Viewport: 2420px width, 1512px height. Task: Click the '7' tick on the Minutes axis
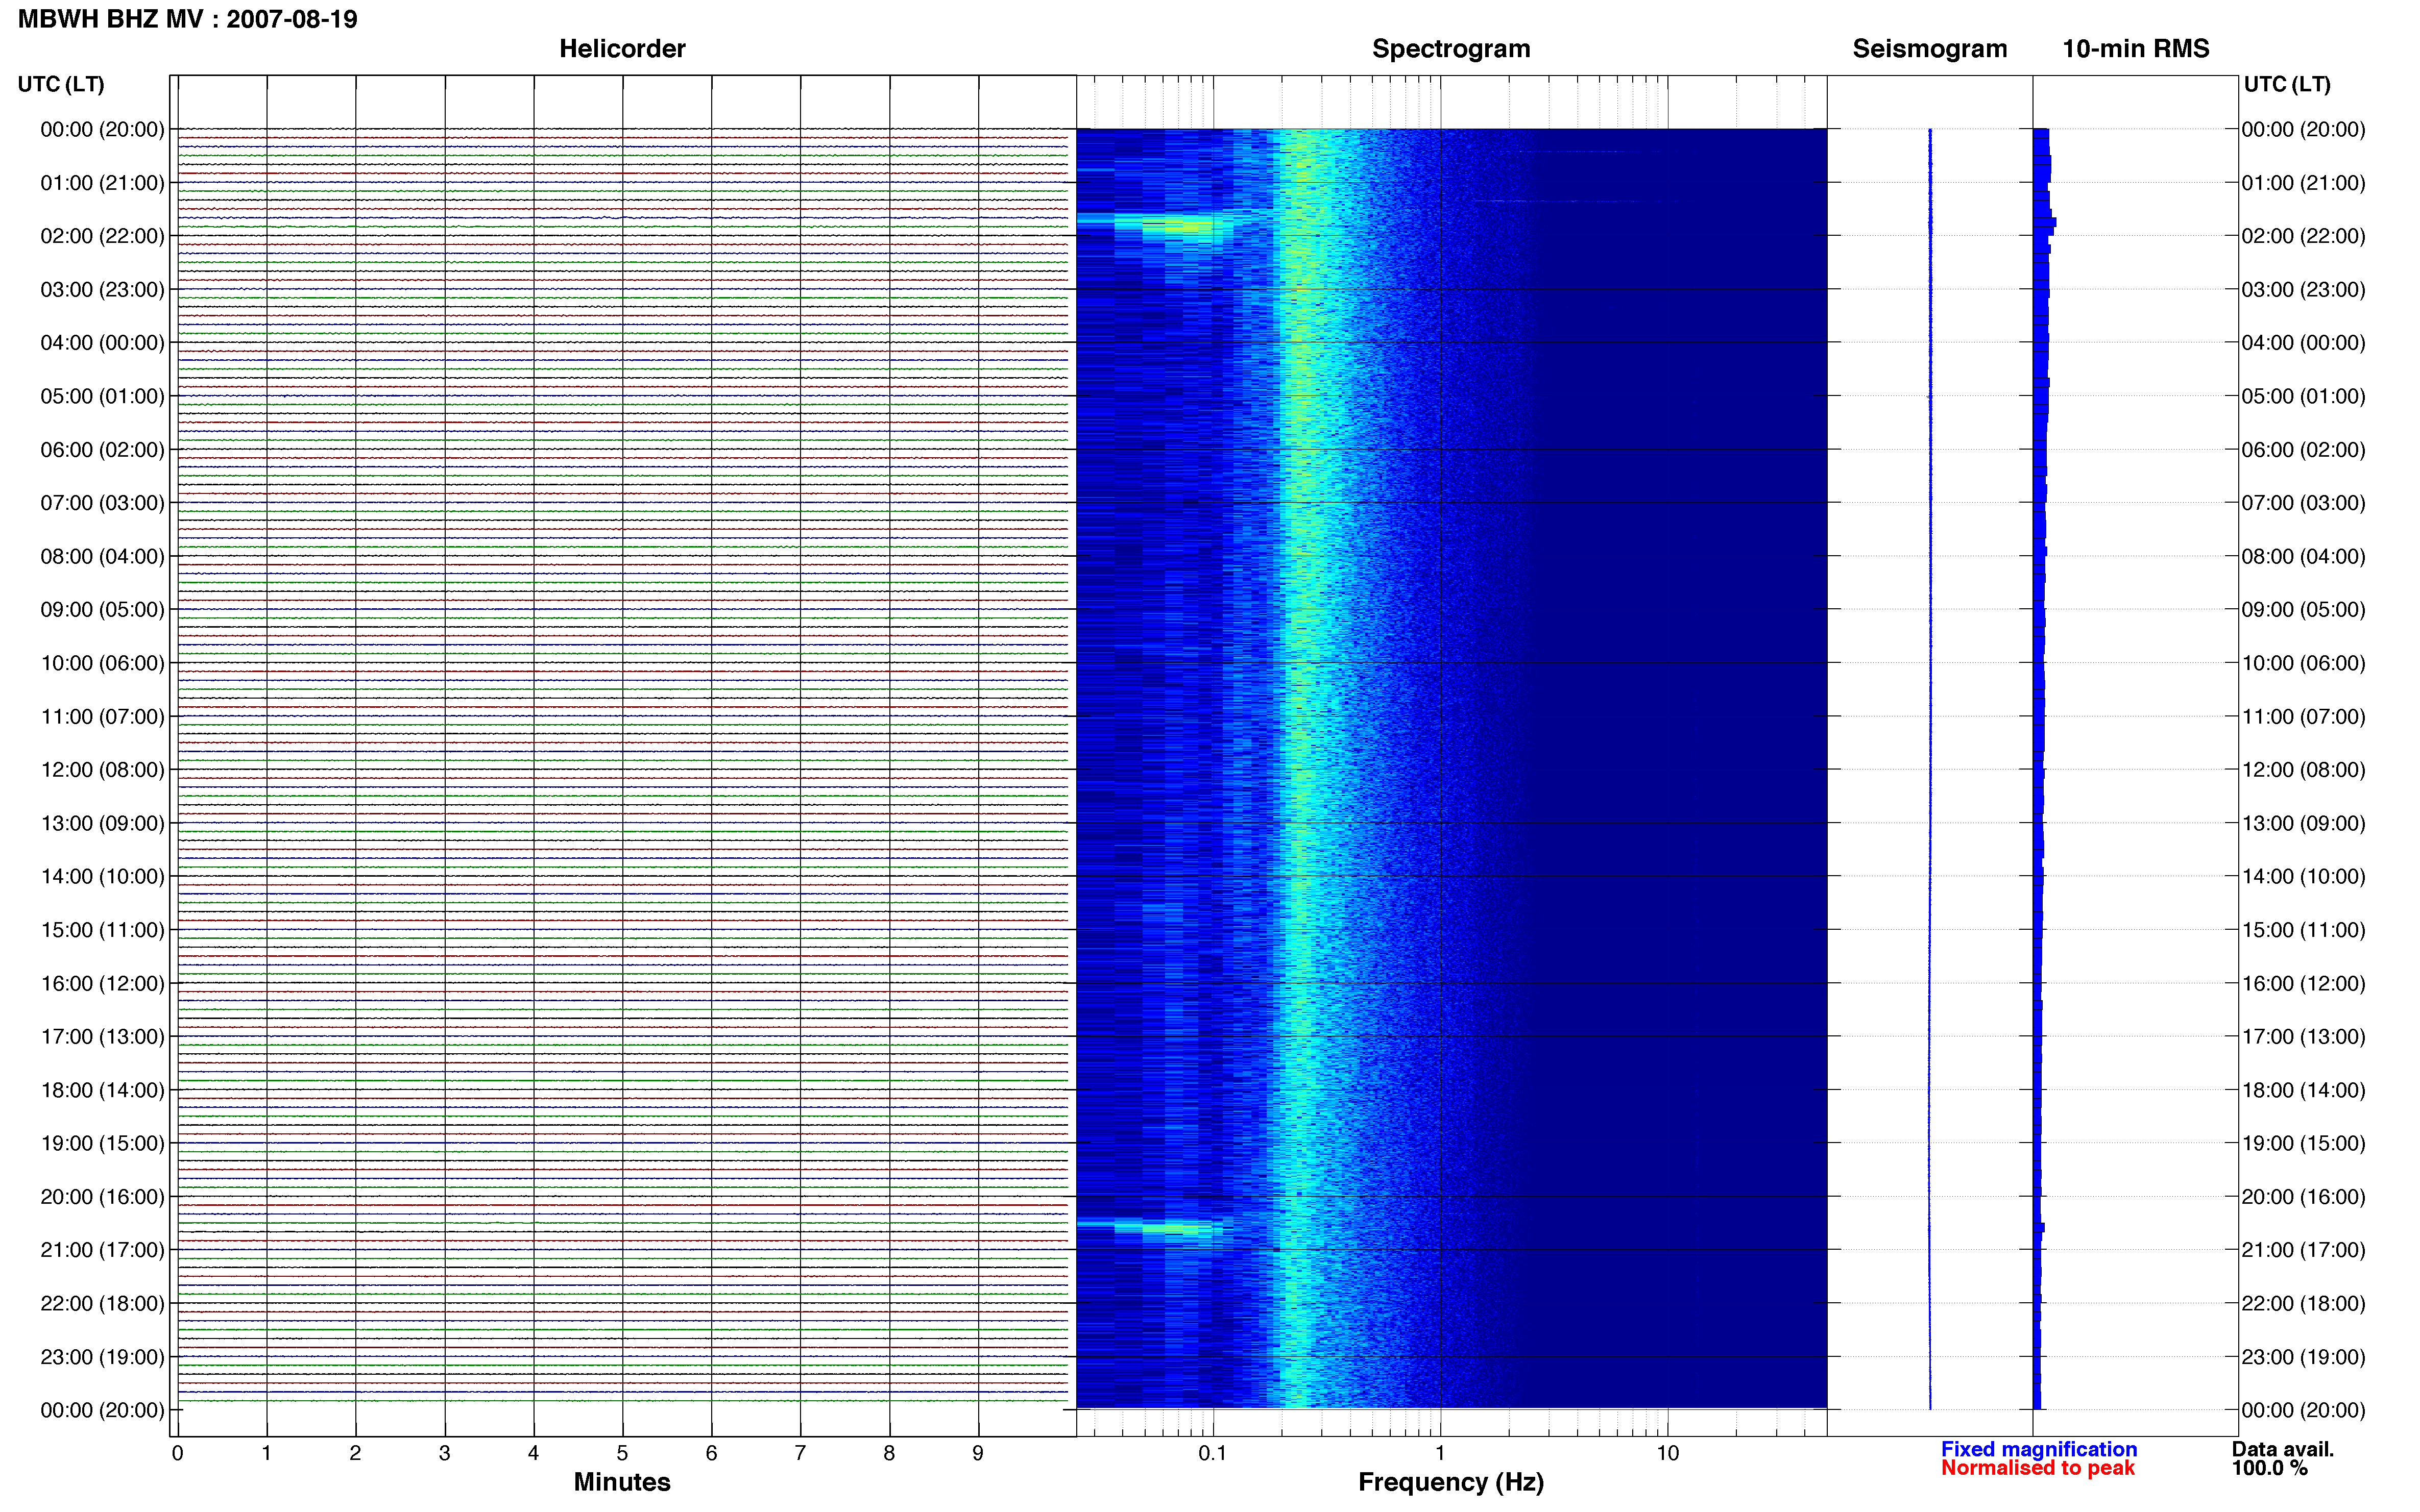801,1453
